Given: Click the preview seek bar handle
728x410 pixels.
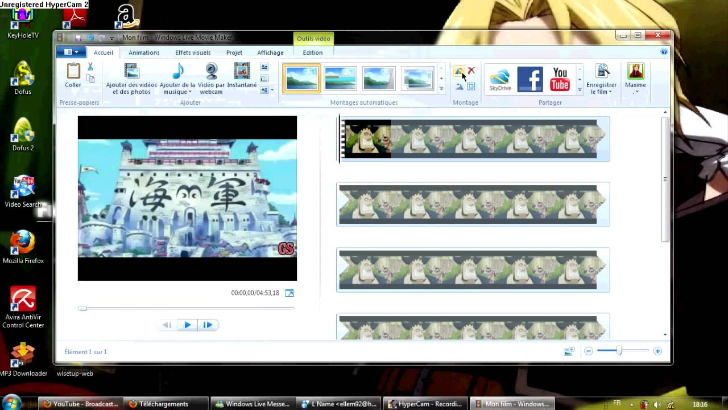Looking at the screenshot, I should 82,308.
